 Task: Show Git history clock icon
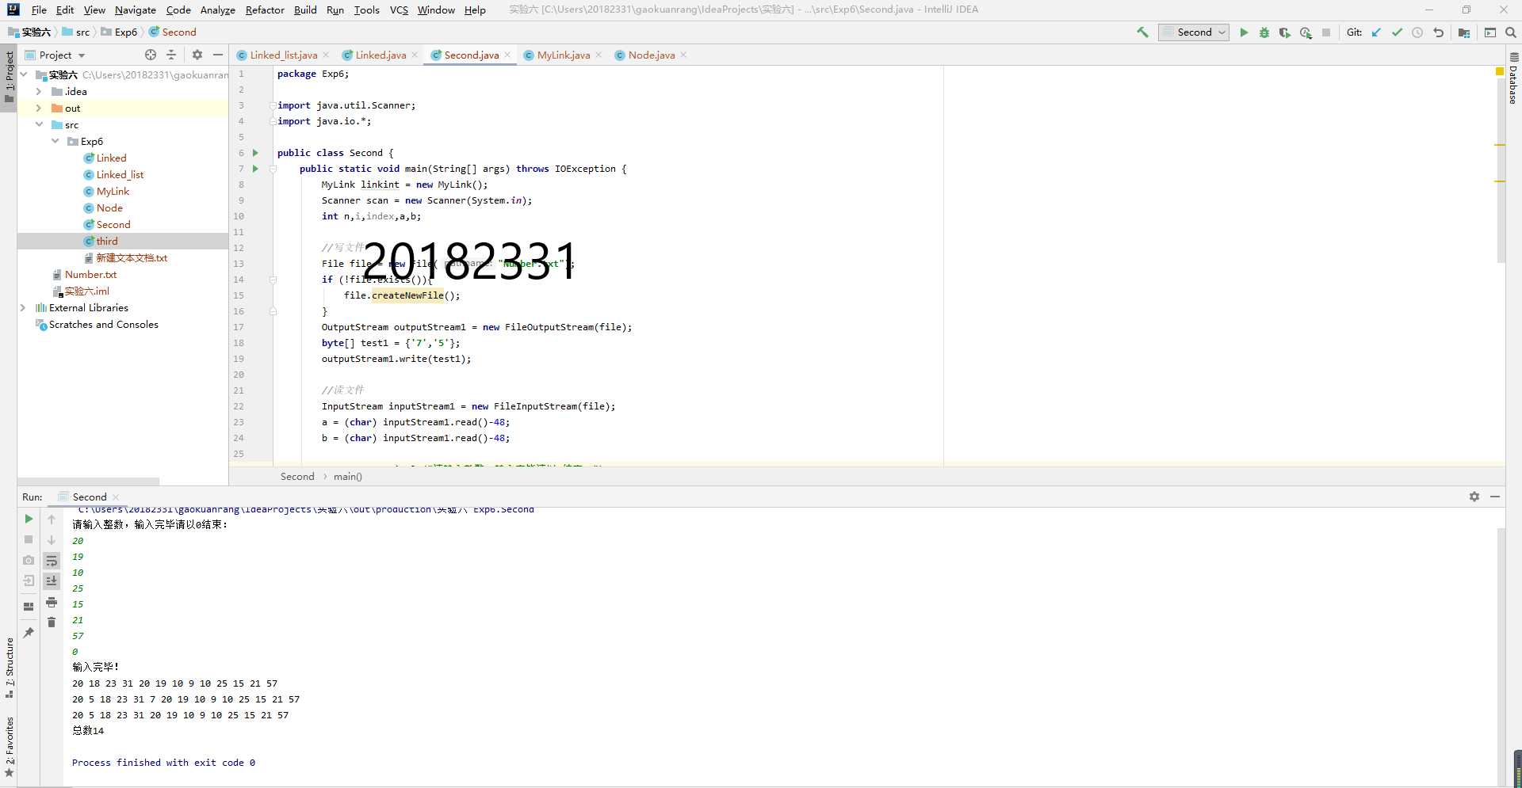[x=1417, y=32]
